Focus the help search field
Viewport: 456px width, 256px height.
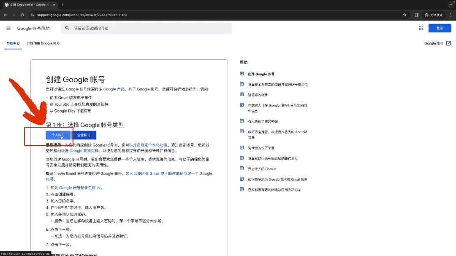tap(146, 28)
